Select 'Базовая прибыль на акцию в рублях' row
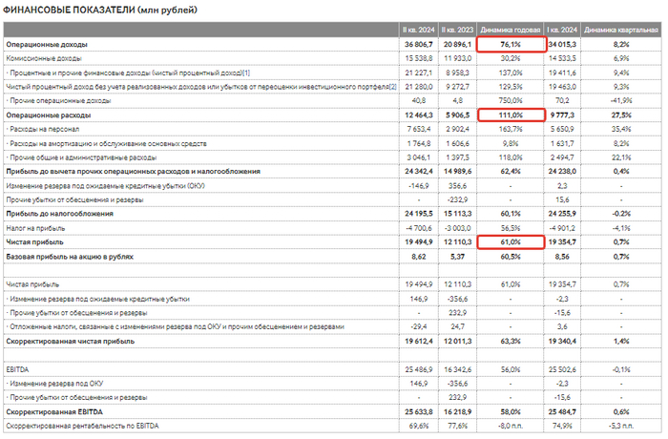668x439 pixels. point(69,257)
